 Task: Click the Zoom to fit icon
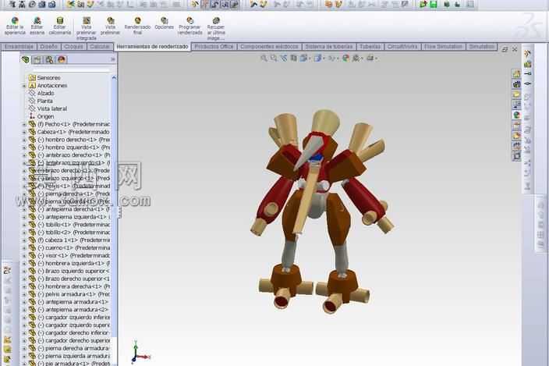click(x=264, y=59)
